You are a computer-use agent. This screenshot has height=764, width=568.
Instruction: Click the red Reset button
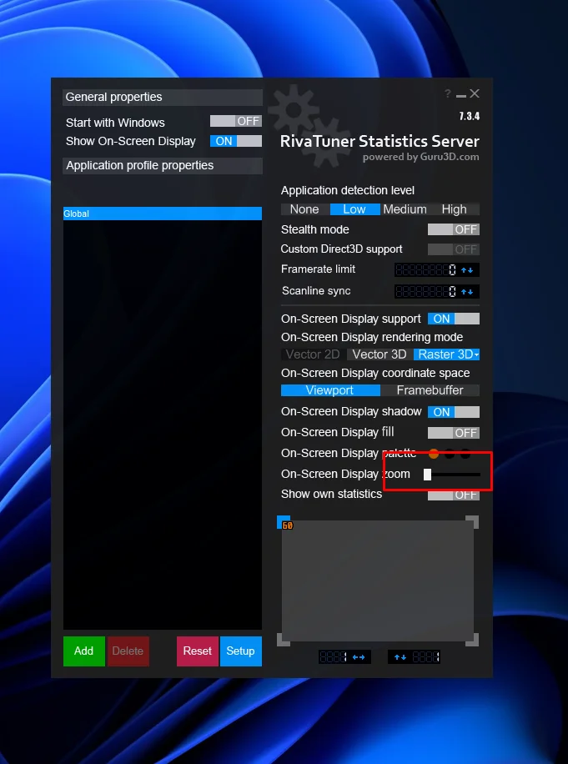point(198,651)
